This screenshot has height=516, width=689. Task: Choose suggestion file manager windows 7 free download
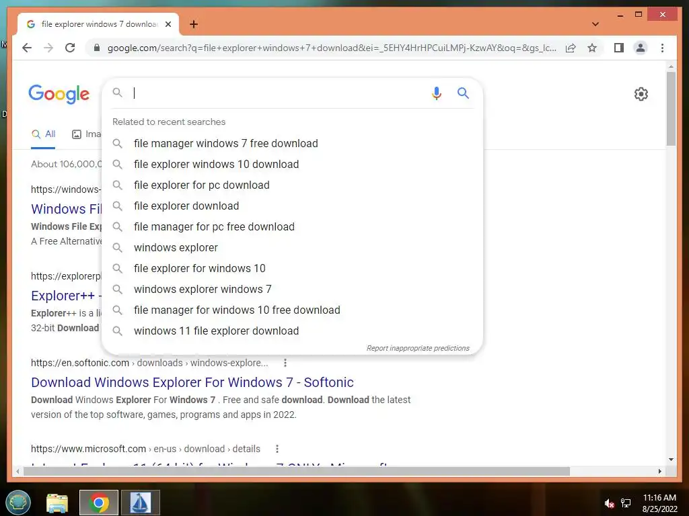pyautogui.click(x=292, y=144)
